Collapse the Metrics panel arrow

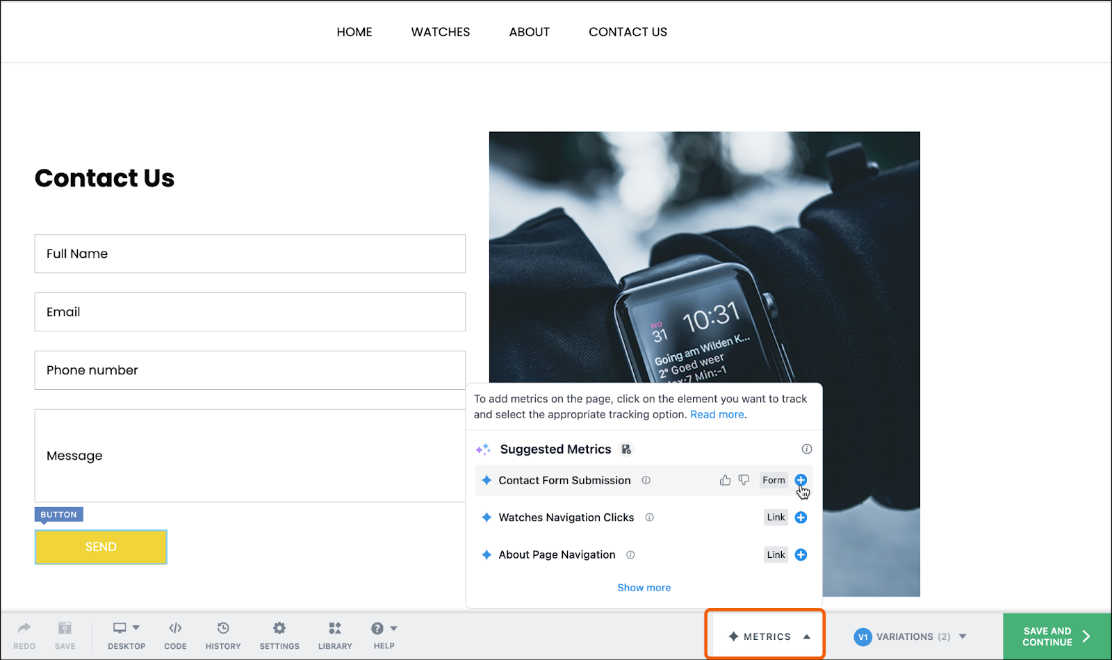806,636
